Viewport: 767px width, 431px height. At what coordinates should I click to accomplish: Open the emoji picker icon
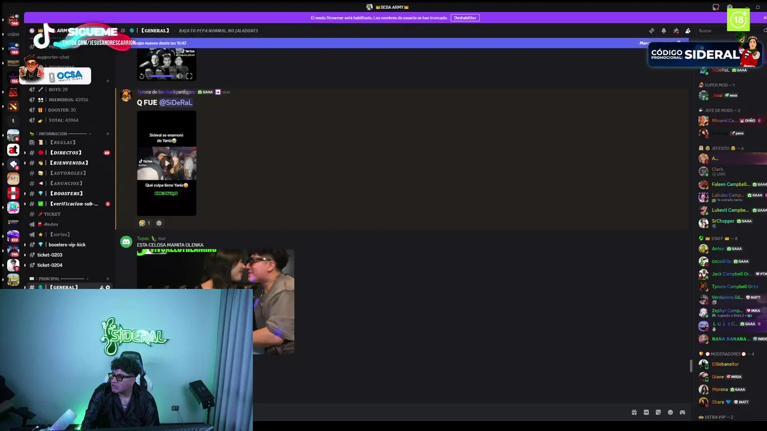click(x=670, y=412)
